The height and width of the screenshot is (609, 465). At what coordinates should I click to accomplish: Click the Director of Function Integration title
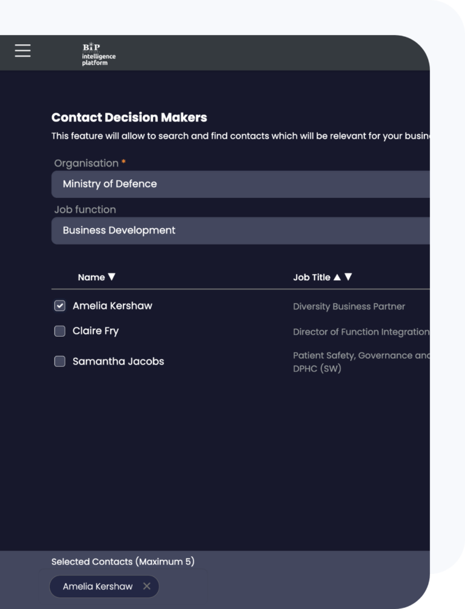pyautogui.click(x=361, y=332)
